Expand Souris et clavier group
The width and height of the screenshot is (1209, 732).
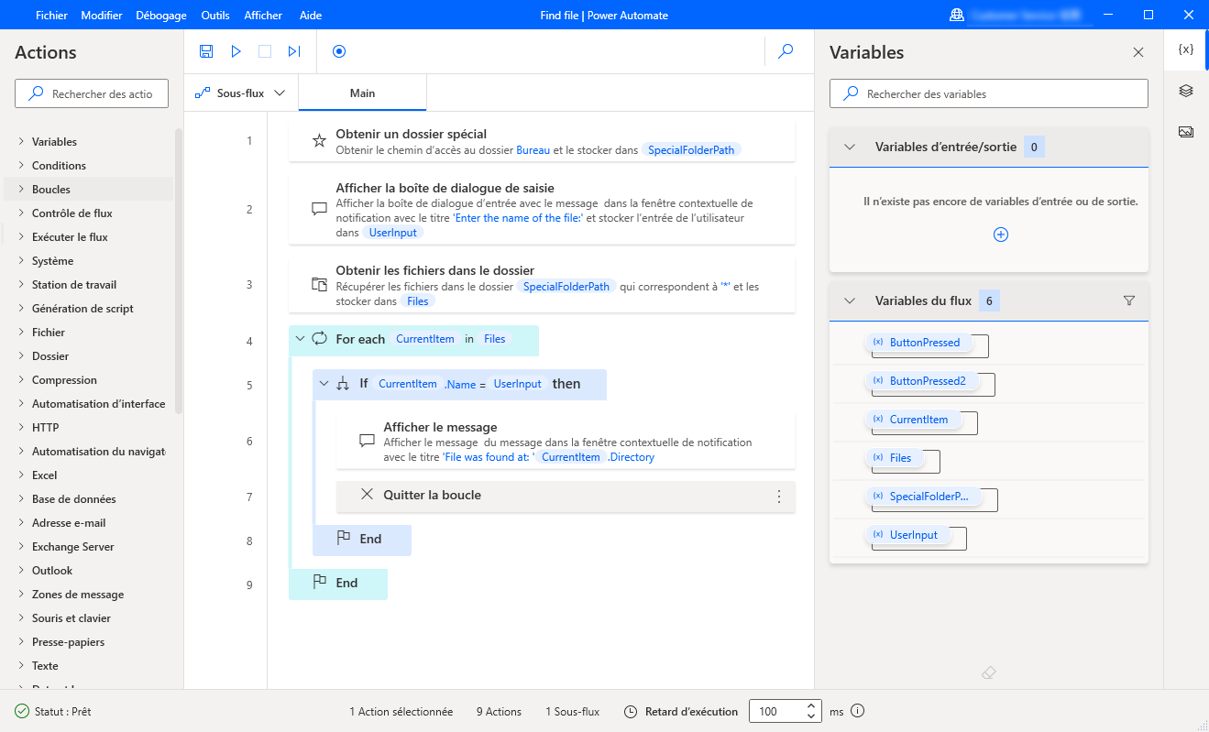click(21, 618)
